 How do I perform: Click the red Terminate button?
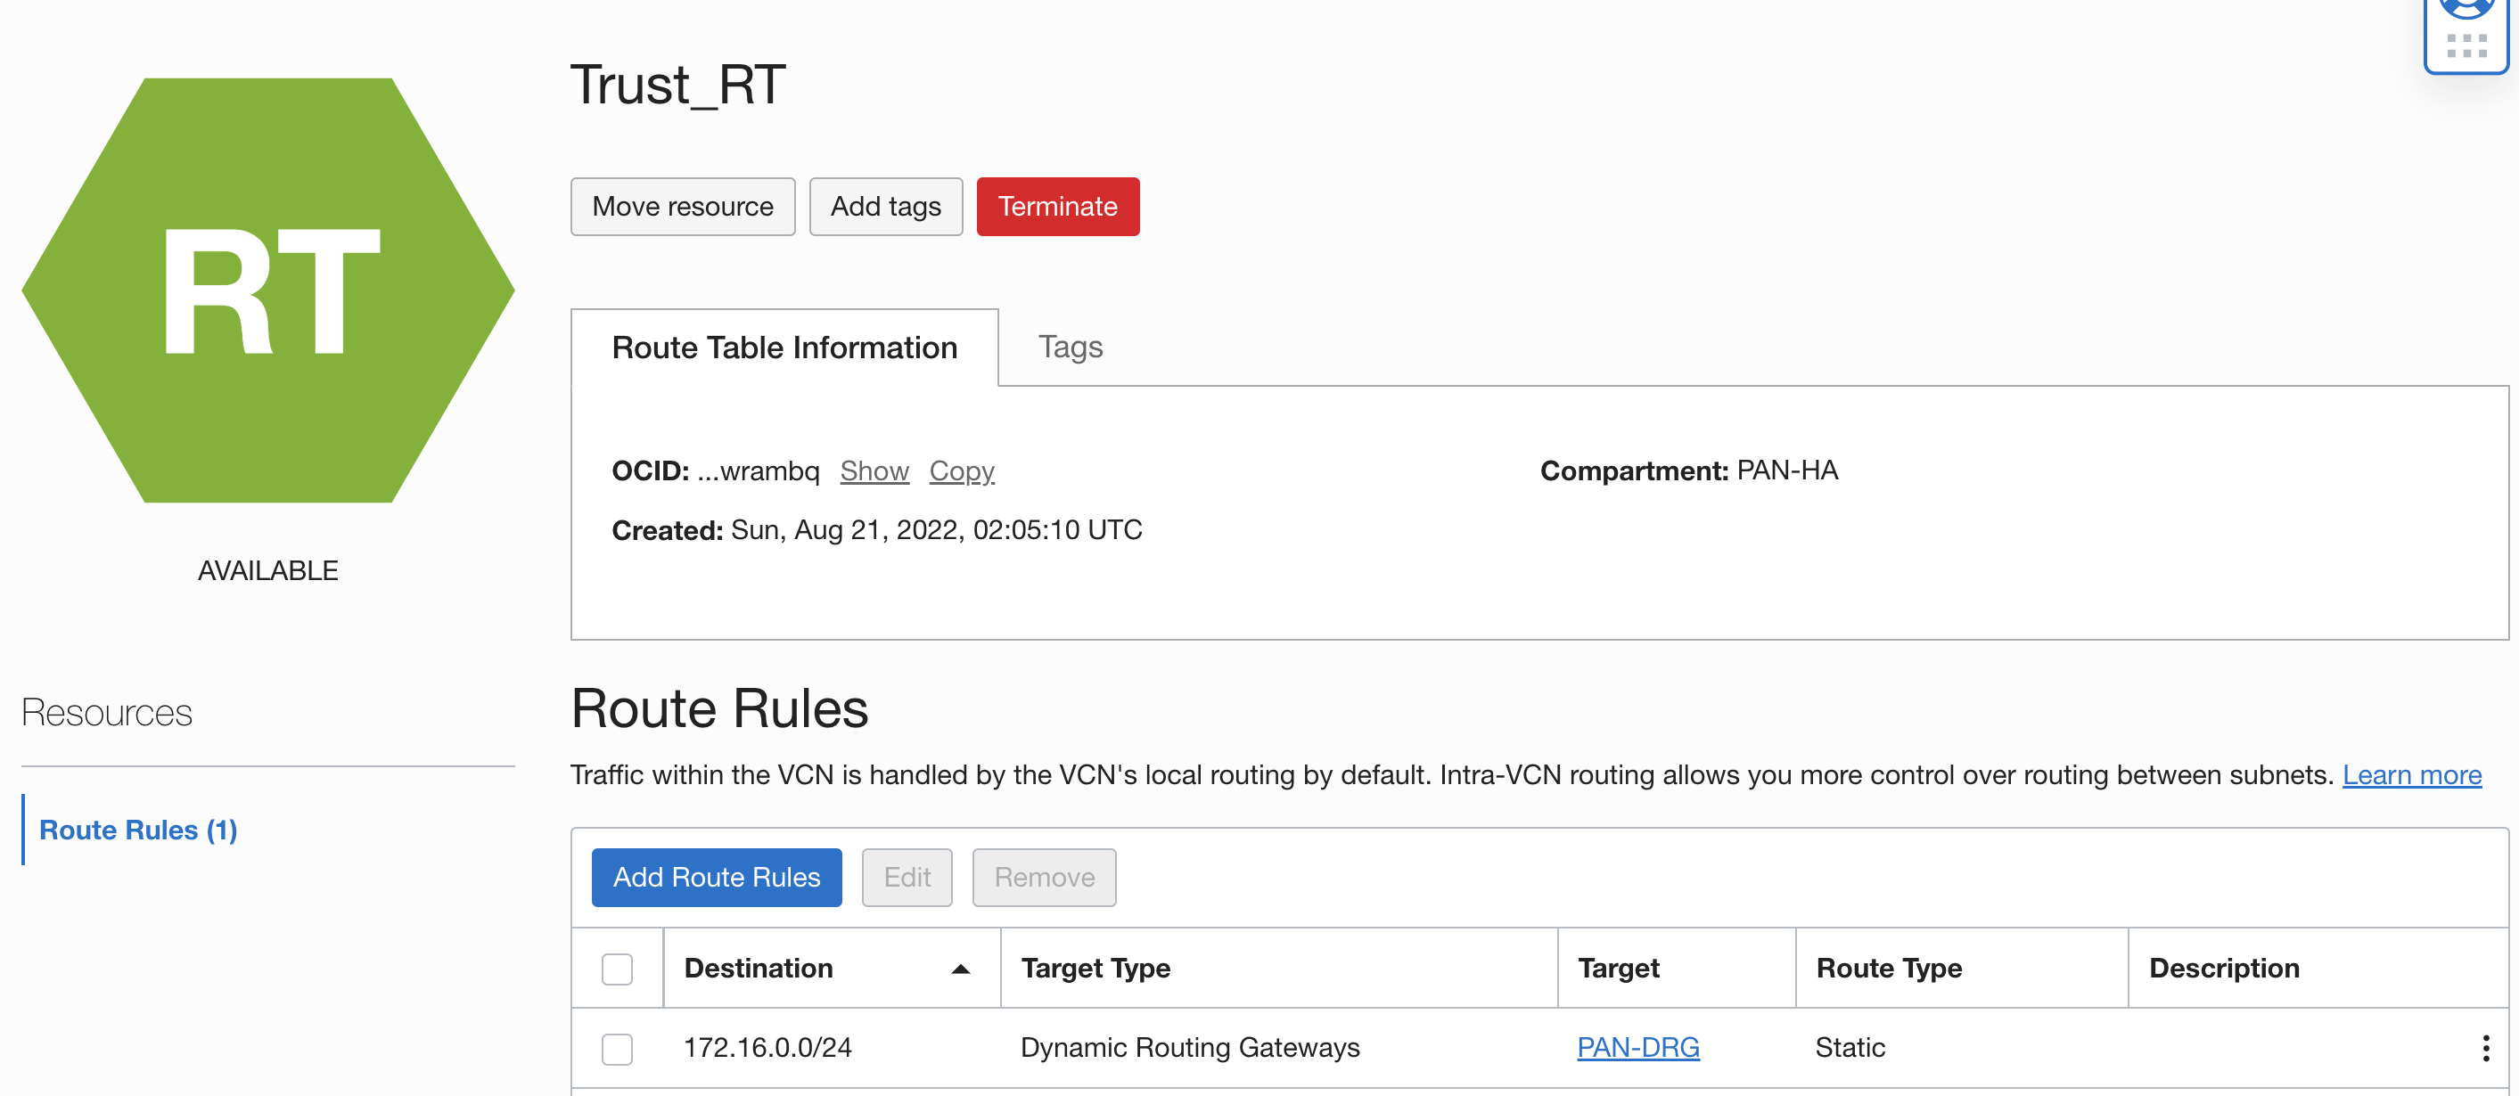[1057, 207]
